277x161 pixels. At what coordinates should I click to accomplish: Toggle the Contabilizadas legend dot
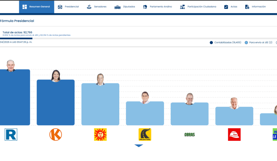tap(211, 42)
